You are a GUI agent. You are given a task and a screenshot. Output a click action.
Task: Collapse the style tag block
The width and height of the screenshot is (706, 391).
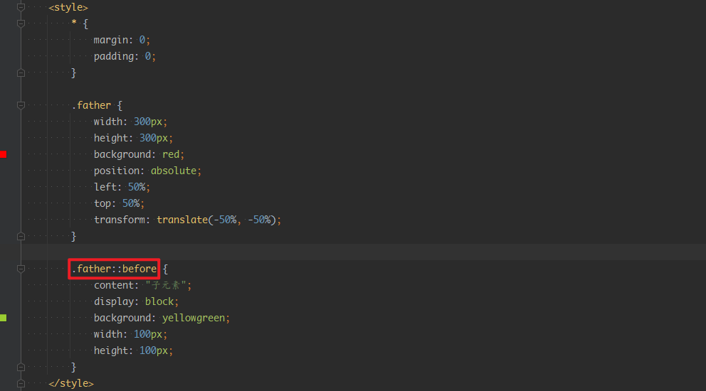(x=21, y=7)
